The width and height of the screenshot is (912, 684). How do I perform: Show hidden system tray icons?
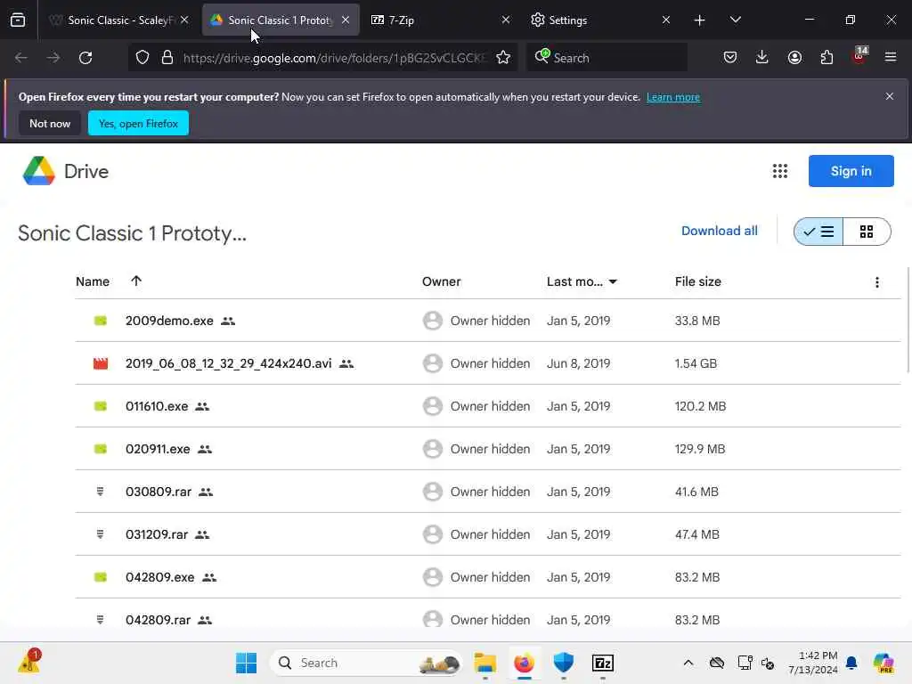[688, 663]
